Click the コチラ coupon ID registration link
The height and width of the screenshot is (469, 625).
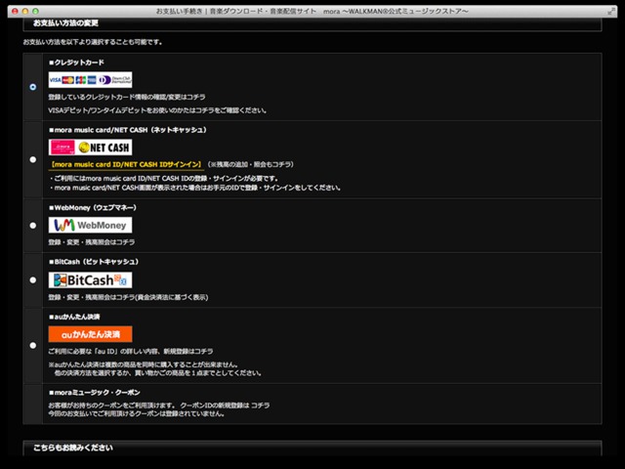pyautogui.click(x=261, y=405)
